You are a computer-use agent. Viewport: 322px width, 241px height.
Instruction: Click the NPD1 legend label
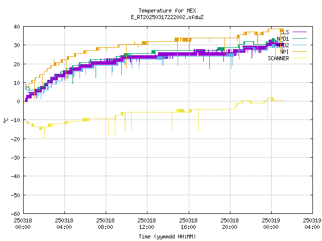pos(283,39)
